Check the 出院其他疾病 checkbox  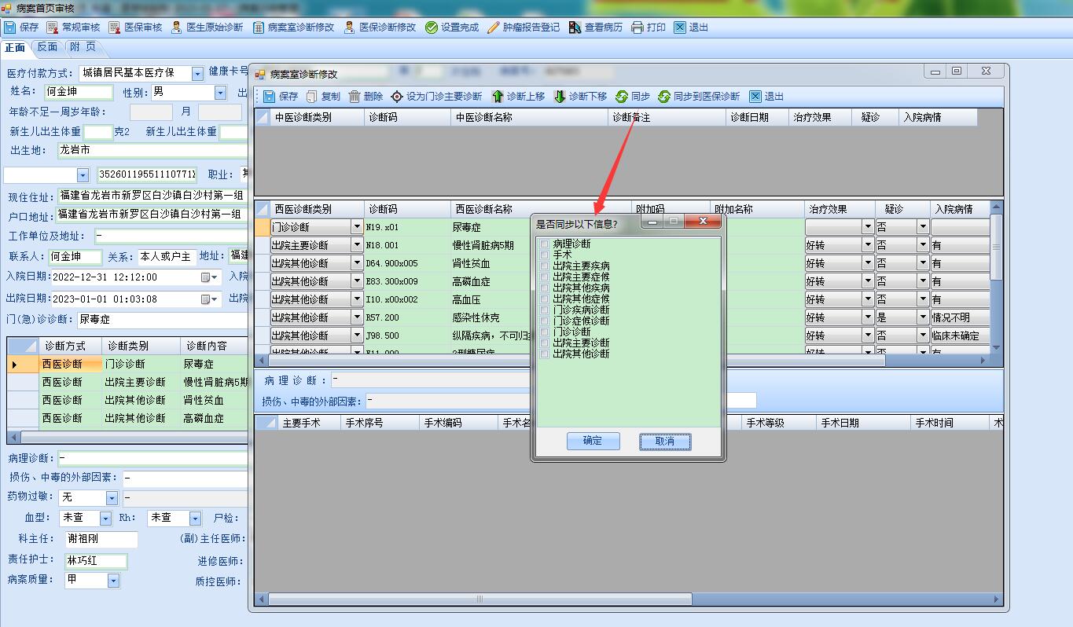click(x=544, y=288)
